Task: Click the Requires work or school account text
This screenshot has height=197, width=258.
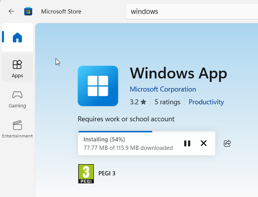Action: point(126,119)
